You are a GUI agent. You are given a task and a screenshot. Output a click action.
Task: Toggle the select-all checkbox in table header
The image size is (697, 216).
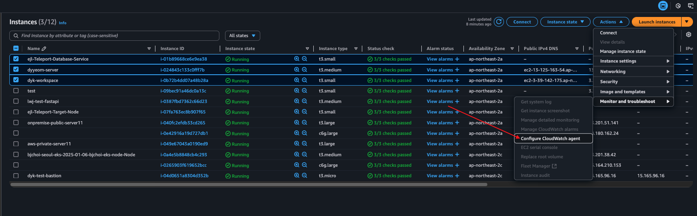pos(16,48)
